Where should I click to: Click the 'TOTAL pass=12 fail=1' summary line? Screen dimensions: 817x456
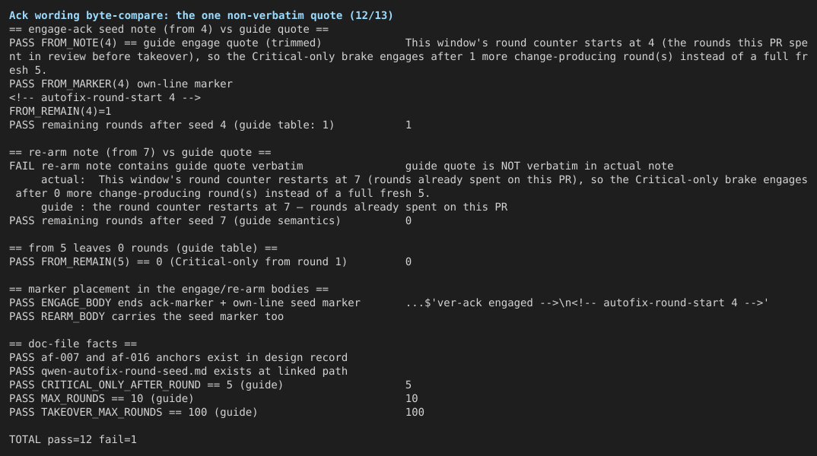point(73,440)
